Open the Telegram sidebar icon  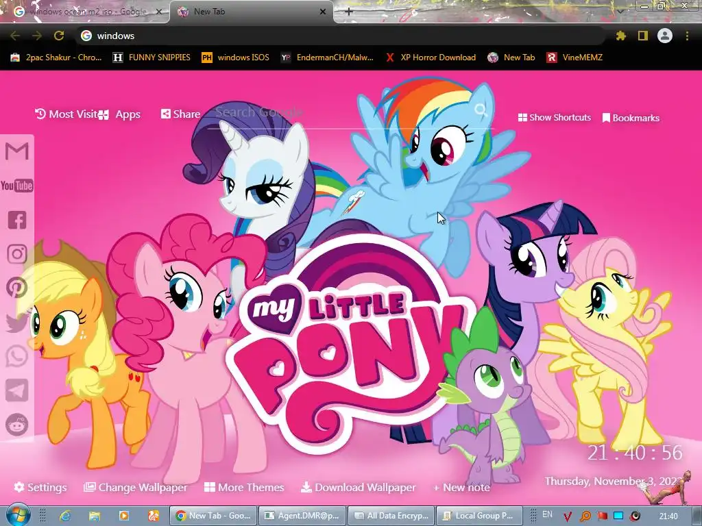pyautogui.click(x=17, y=390)
